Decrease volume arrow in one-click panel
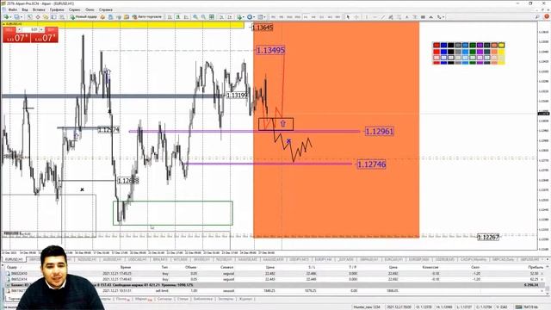 click(20, 29)
